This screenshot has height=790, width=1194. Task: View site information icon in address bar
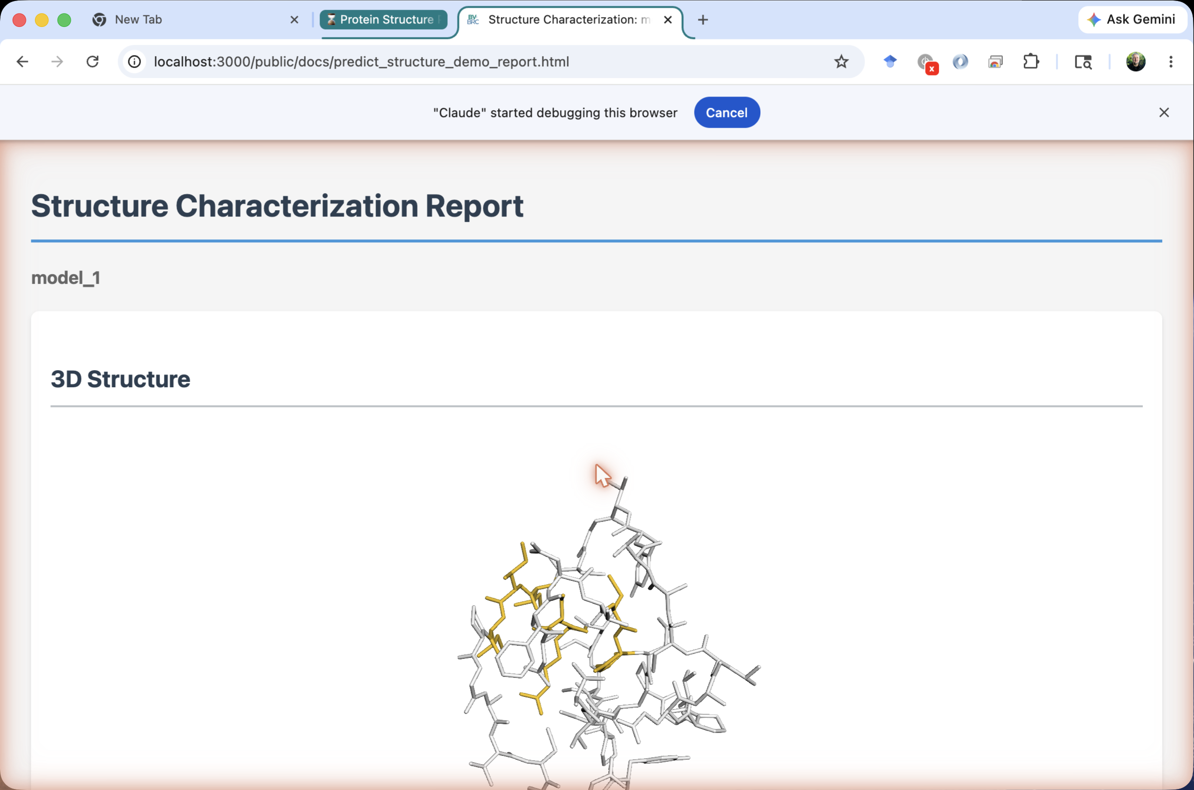click(135, 61)
